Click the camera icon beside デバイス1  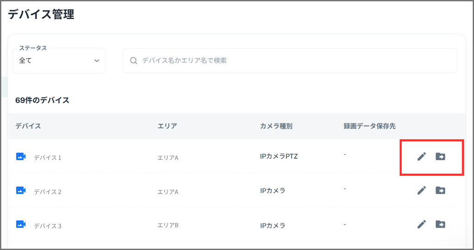(21, 156)
